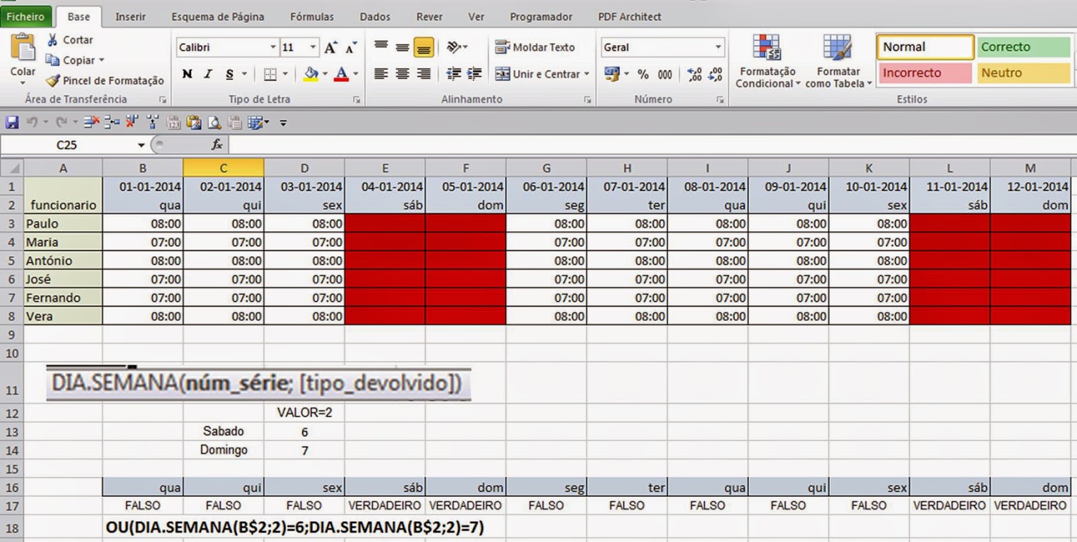This screenshot has height=542, width=1077.
Task: Apply the Normal cell style
Action: click(925, 47)
